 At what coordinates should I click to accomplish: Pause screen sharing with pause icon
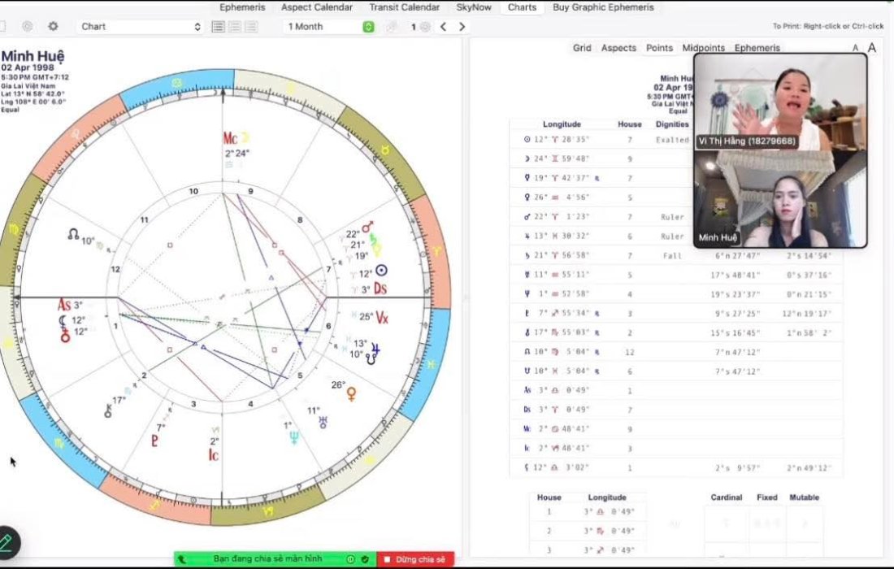click(x=350, y=559)
